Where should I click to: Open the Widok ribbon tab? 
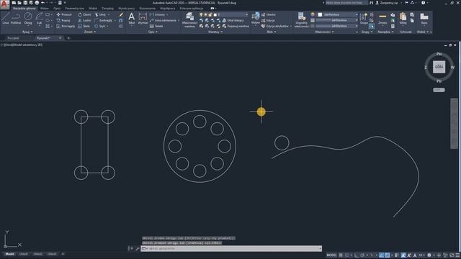point(93,9)
